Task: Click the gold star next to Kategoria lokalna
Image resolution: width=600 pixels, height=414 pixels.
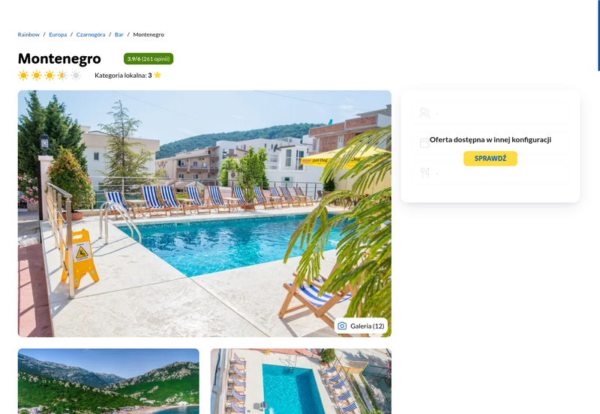Action: click(157, 75)
